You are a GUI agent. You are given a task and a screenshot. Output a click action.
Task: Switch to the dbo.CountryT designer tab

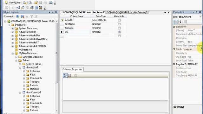point(127,12)
